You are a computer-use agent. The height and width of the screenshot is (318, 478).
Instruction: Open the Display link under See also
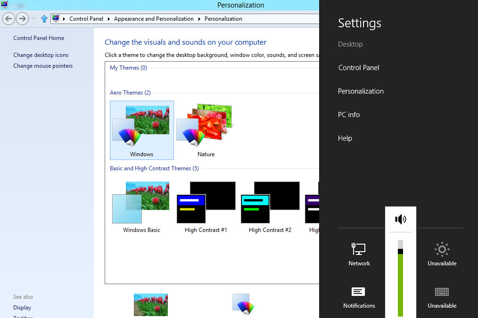click(22, 308)
